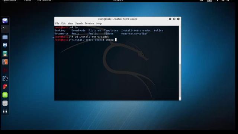
Task: Click the 'chmod' command text
Action: pyautogui.click(x=110, y=40)
